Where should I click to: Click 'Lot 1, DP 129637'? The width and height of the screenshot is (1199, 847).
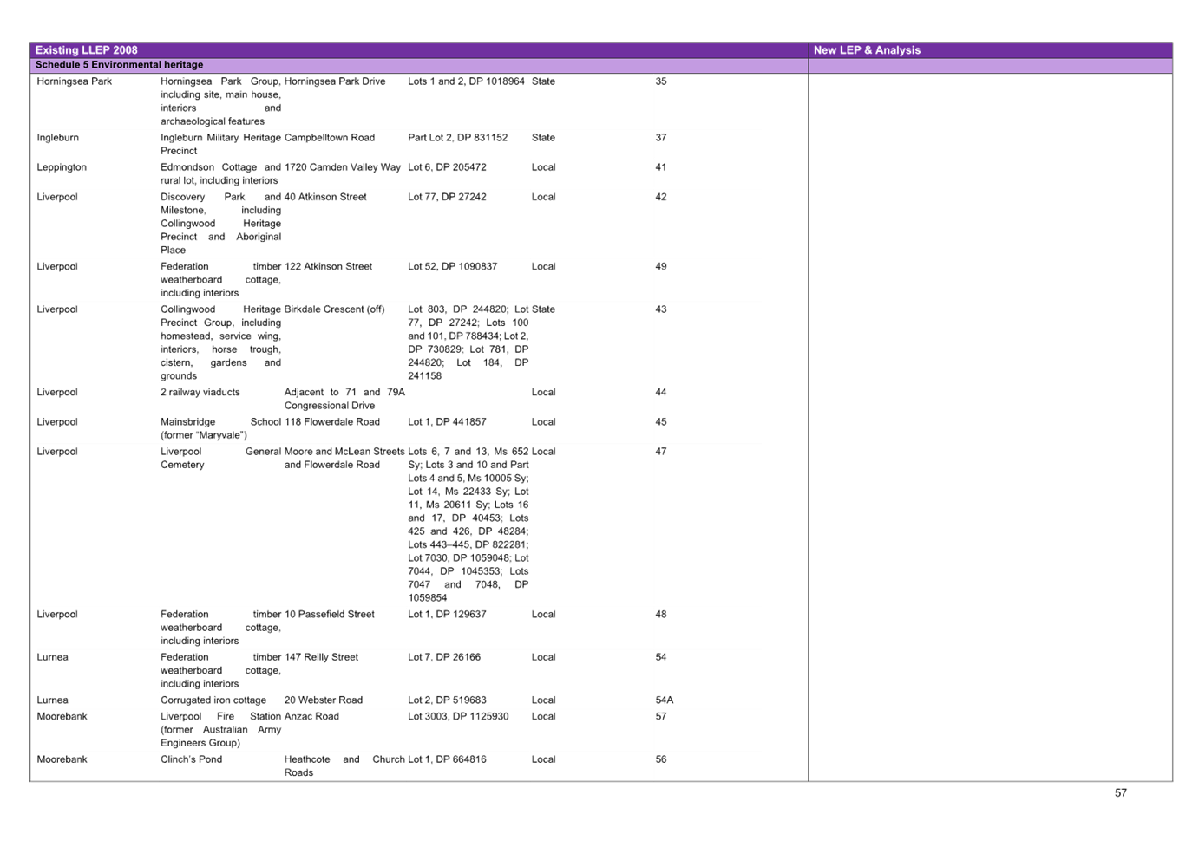click(x=447, y=615)
